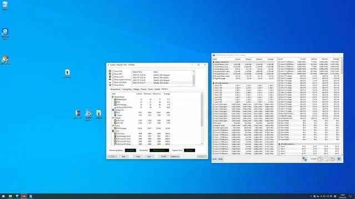The height and width of the screenshot is (199, 355).
Task: Click HWiNFO shrink columns arrows button
Action: click(x=221, y=159)
